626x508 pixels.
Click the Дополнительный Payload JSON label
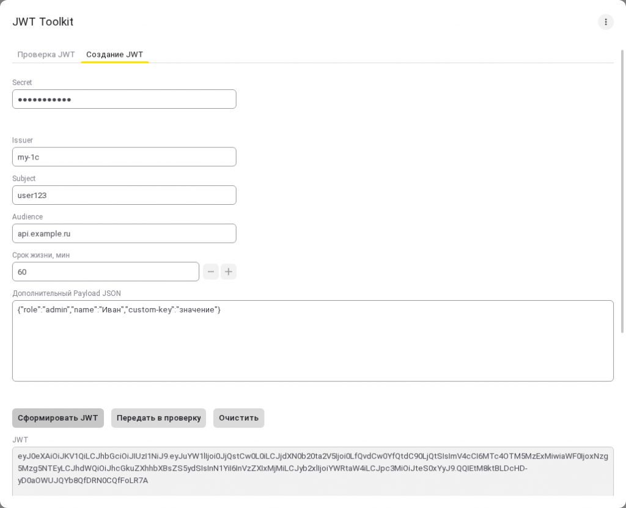pos(67,293)
